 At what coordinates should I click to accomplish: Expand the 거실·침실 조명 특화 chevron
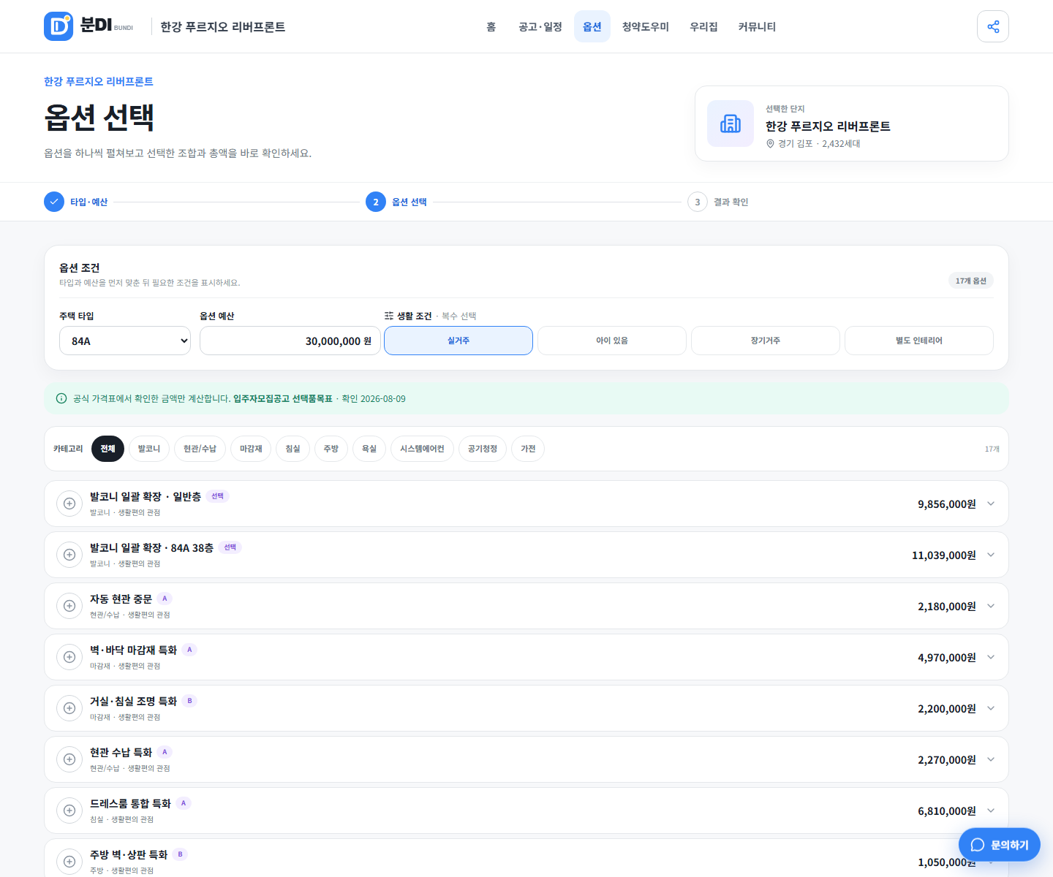click(991, 708)
